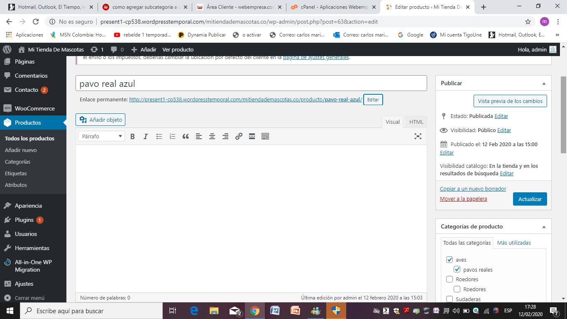Screen dimensions: 567x319
Task: Collapse the Categorías de producto panel
Action: click(544, 227)
